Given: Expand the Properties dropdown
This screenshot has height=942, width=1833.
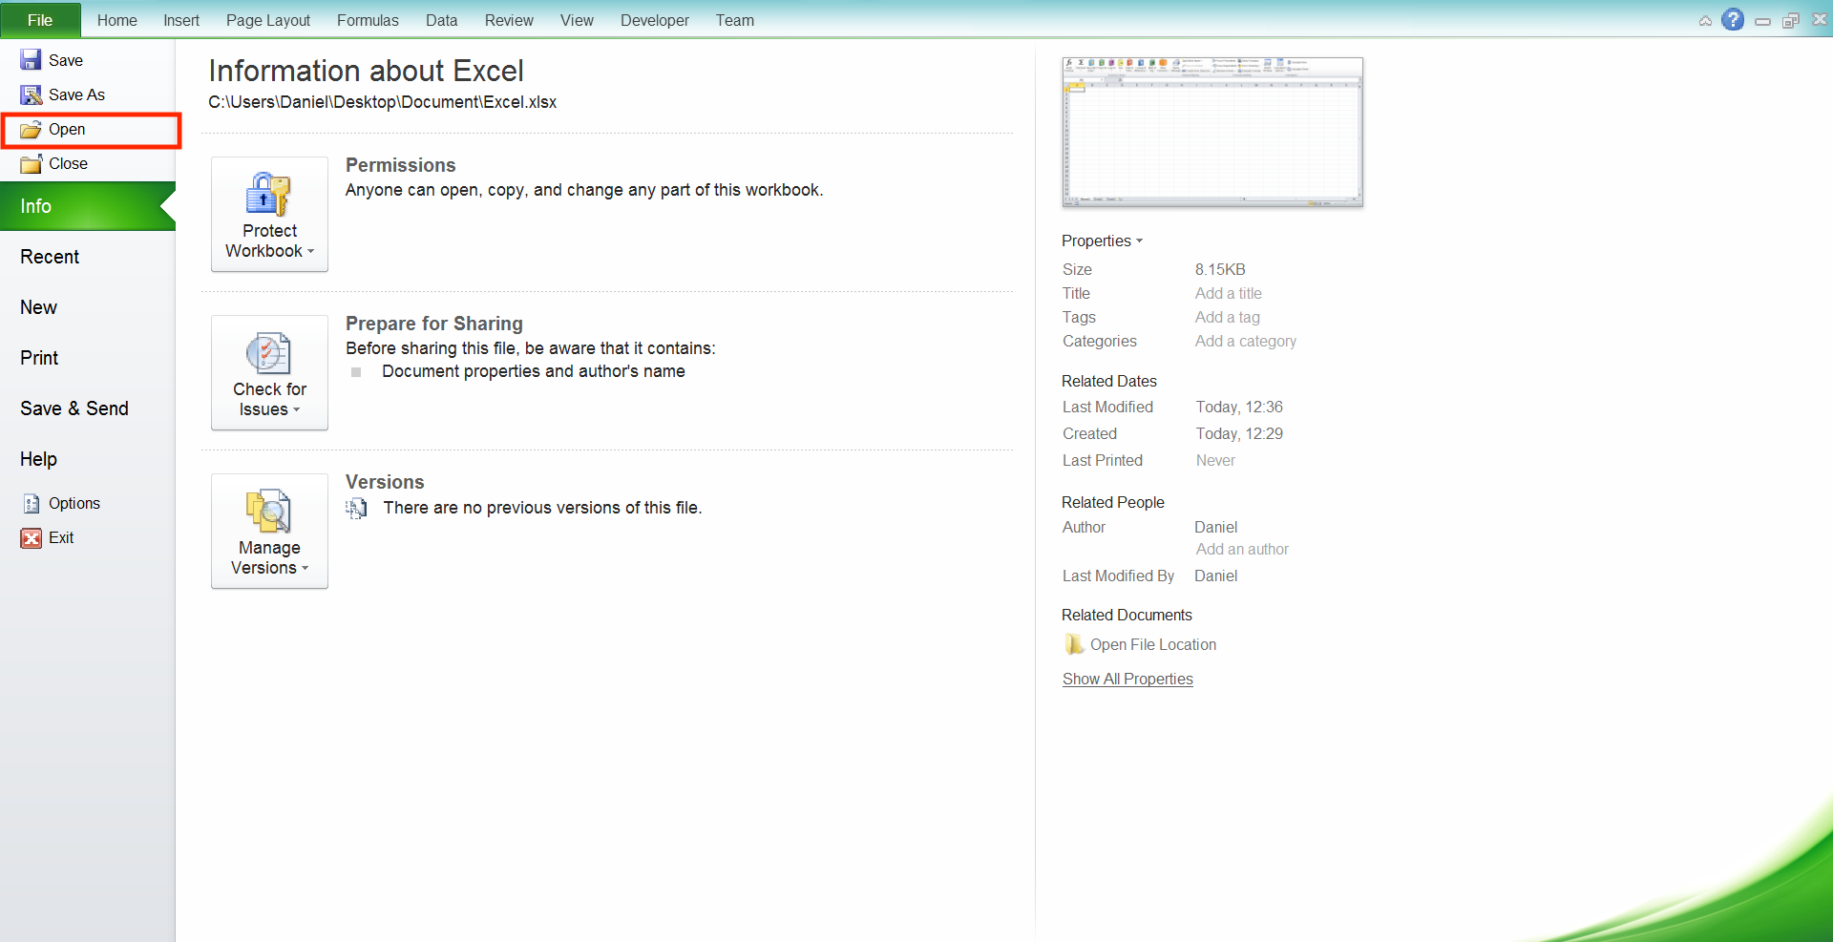Looking at the screenshot, I should 1102,241.
